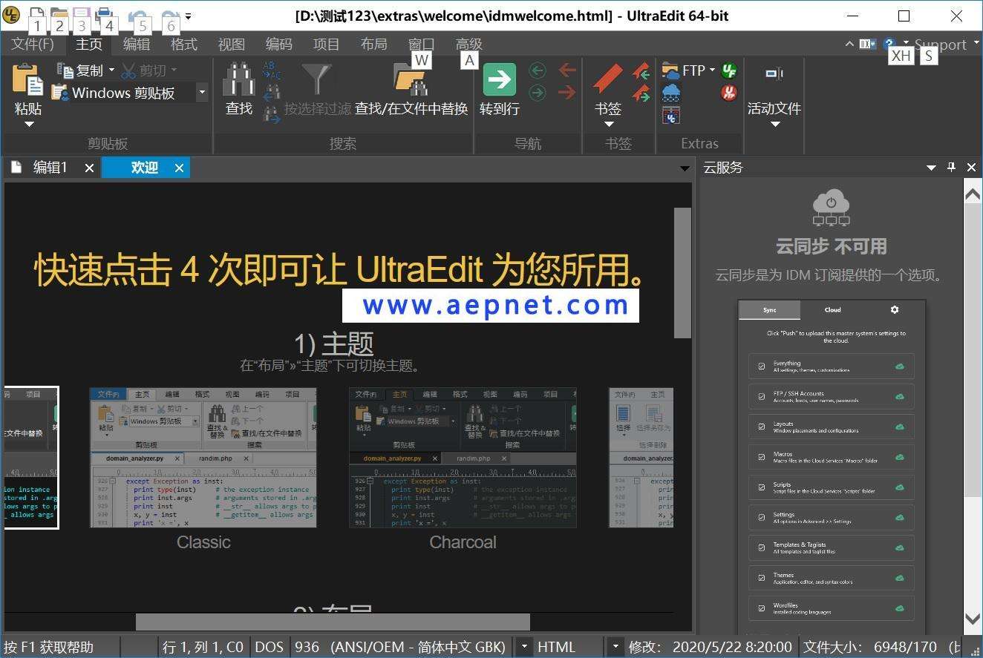Click the Support button
The width and height of the screenshot is (983, 658).
click(941, 45)
